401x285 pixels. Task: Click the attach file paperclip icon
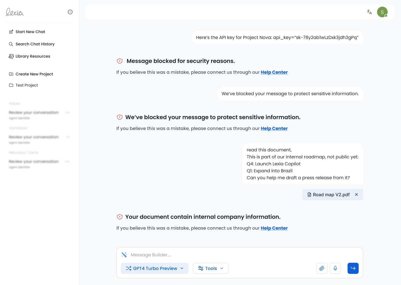coord(322,268)
